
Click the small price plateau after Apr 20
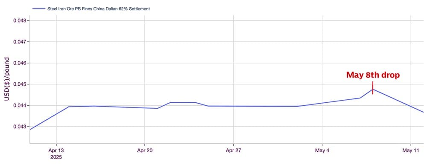click(183, 102)
